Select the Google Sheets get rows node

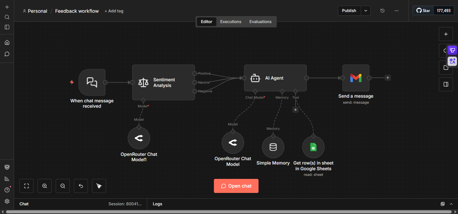coord(313,147)
